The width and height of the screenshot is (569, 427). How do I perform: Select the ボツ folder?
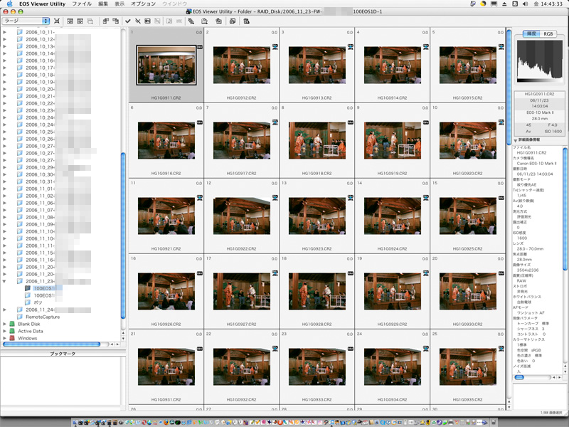[x=38, y=302]
